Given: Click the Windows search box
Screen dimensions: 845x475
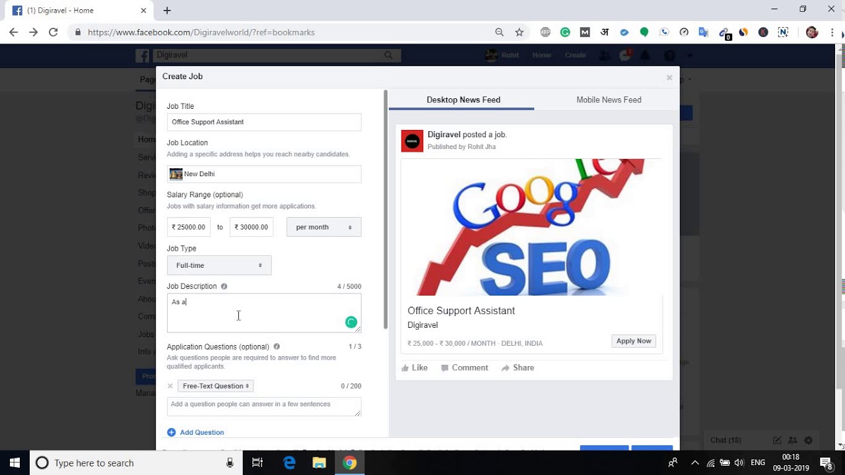Looking at the screenshot, I should (x=135, y=462).
